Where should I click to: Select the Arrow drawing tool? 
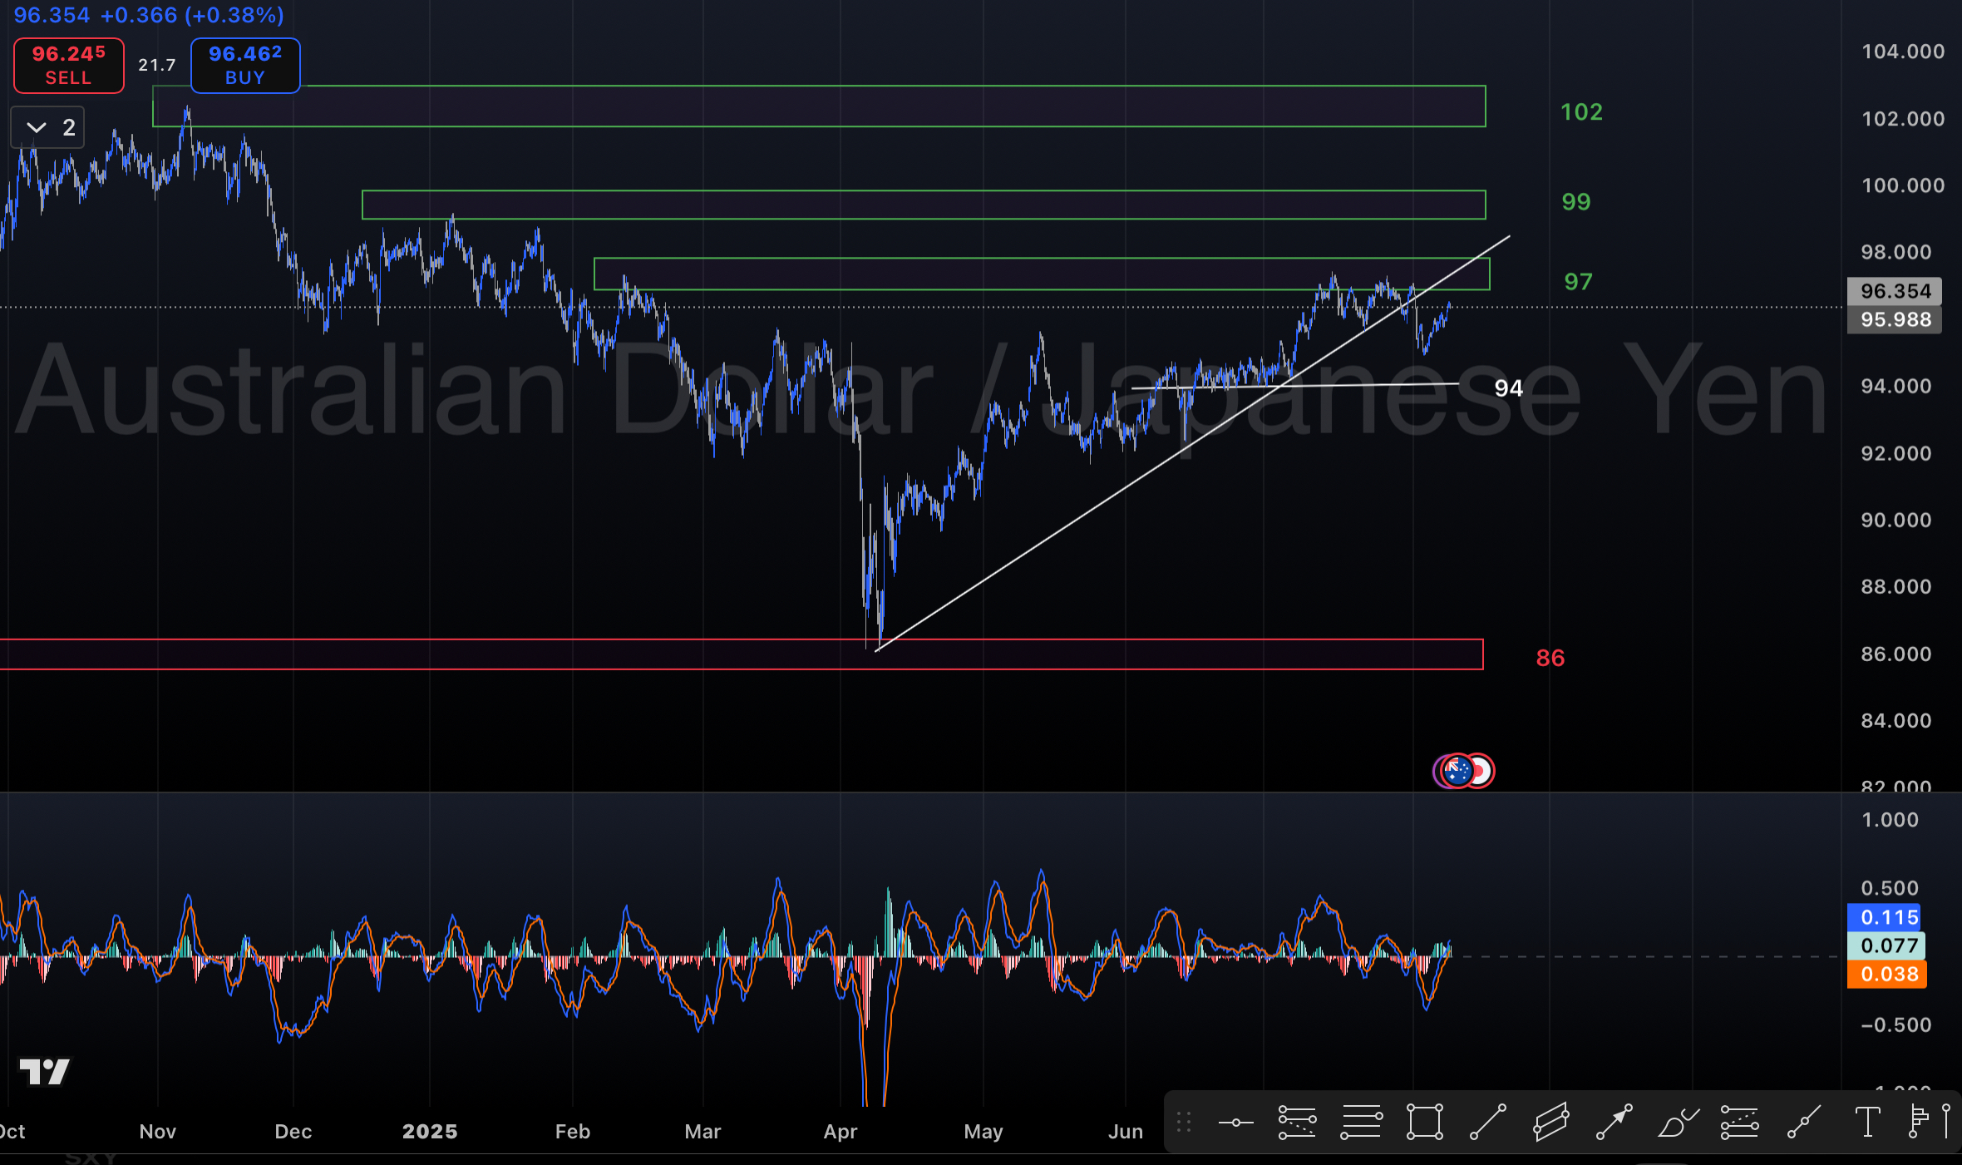(x=1614, y=1123)
